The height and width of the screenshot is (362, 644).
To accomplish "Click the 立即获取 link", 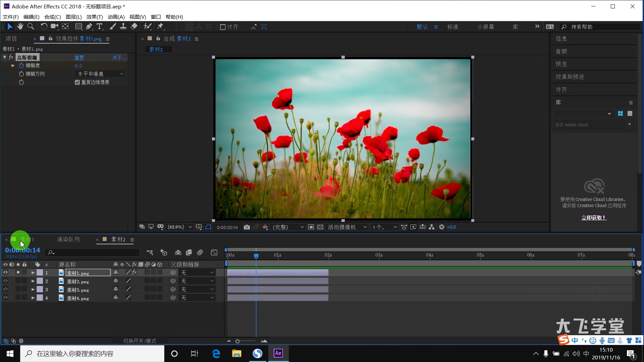I will (x=594, y=218).
